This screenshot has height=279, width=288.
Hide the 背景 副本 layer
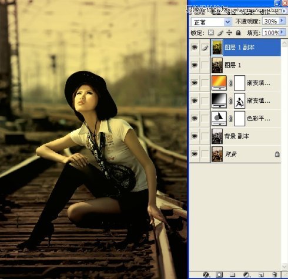coord(194,136)
